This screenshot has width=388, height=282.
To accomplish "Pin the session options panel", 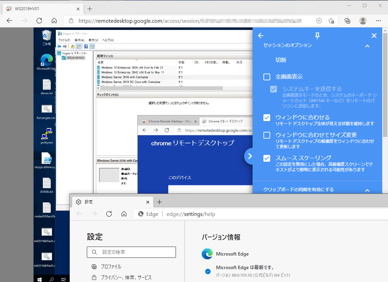I will [317, 36].
